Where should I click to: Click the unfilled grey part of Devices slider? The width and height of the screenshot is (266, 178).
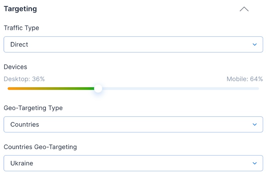coord(180,89)
